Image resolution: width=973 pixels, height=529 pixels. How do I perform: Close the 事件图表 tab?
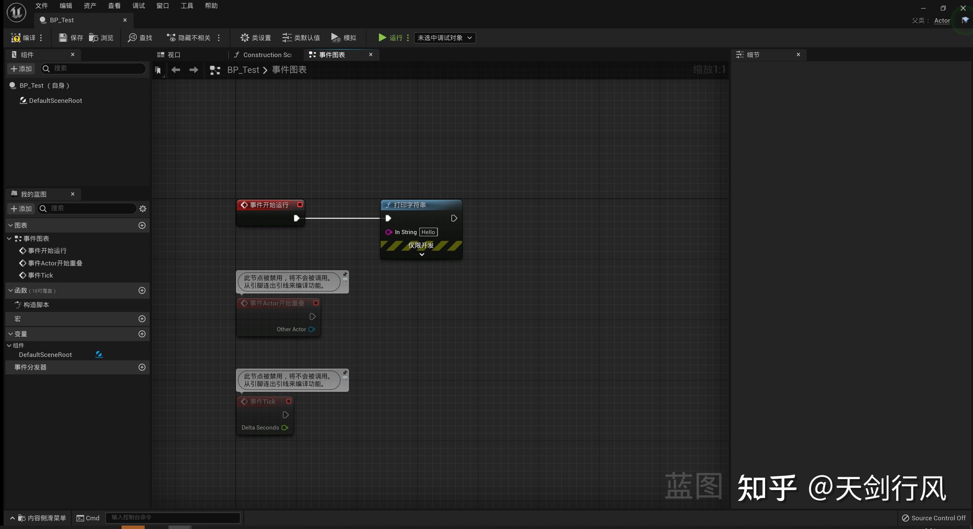coord(371,54)
